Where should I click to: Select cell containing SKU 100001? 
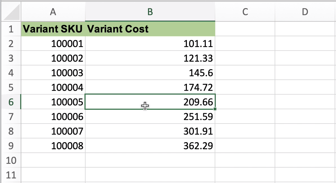53,44
